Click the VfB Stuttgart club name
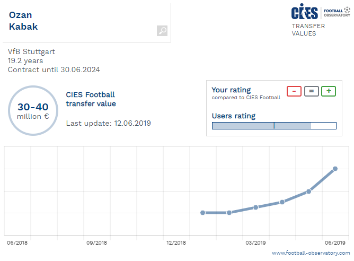354x261 pixels. 31,51
